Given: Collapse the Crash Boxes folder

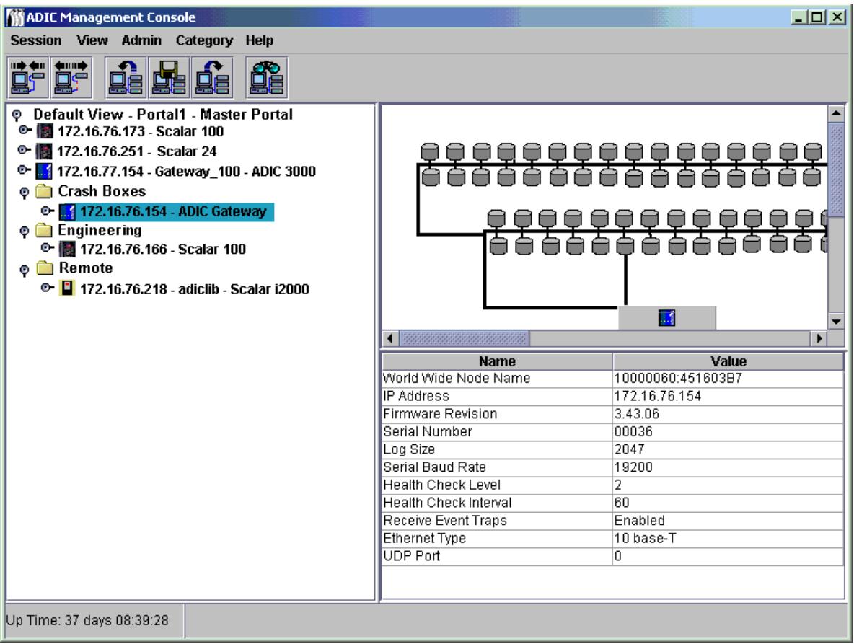Looking at the screenshot, I should 24,192.
